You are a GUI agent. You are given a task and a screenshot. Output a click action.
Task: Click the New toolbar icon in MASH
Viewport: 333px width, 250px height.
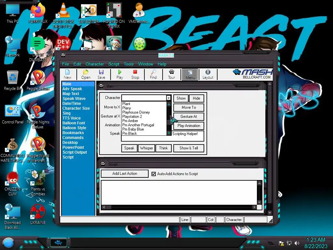[x=68, y=75]
